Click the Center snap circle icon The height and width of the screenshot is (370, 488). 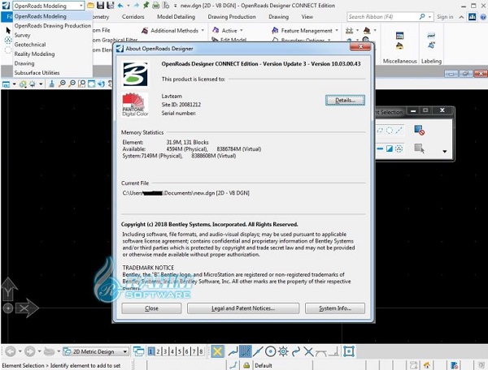click(271, 351)
